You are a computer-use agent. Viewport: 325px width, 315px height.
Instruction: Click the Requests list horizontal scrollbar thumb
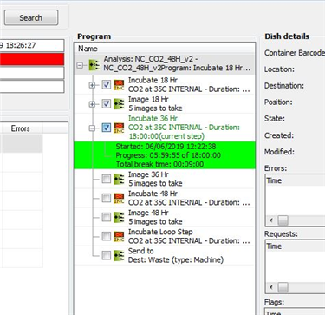(x=283, y=287)
